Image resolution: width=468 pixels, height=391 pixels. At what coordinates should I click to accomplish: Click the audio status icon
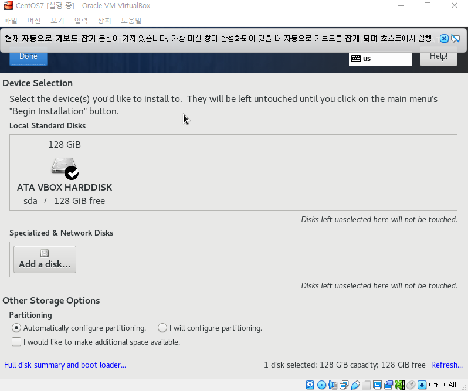(x=333, y=385)
